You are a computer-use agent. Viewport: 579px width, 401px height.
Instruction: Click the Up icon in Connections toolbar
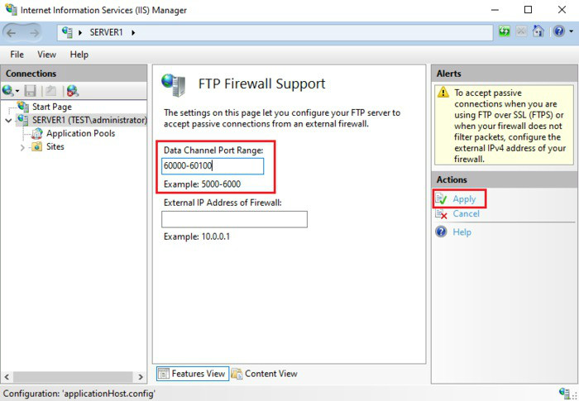point(50,90)
